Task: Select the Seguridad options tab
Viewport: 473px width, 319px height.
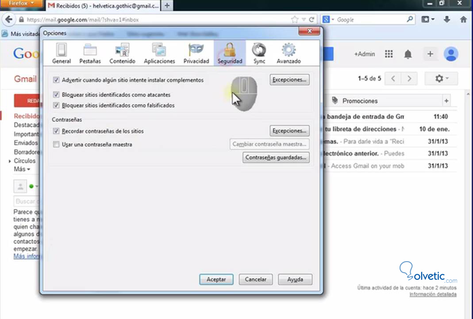Action: [x=230, y=53]
